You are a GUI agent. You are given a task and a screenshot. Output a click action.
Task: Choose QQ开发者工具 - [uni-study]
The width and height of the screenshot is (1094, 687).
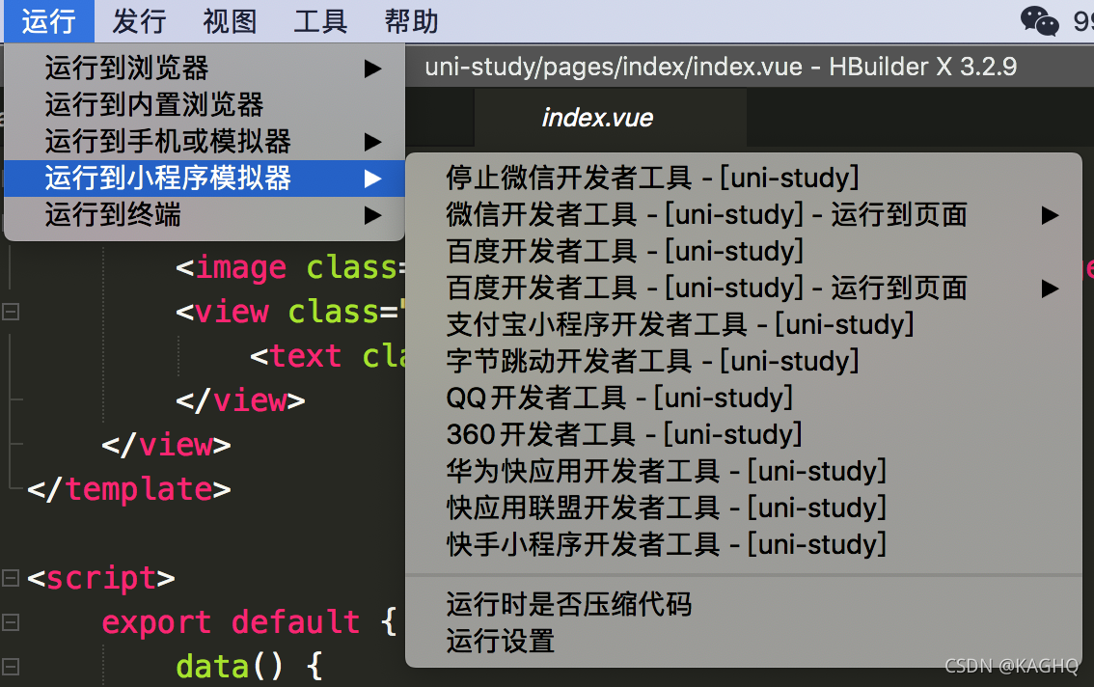(744, 398)
